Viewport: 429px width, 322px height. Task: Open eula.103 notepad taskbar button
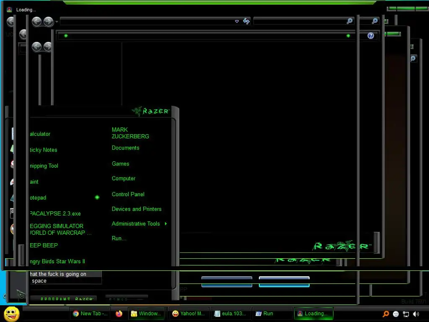point(231,314)
